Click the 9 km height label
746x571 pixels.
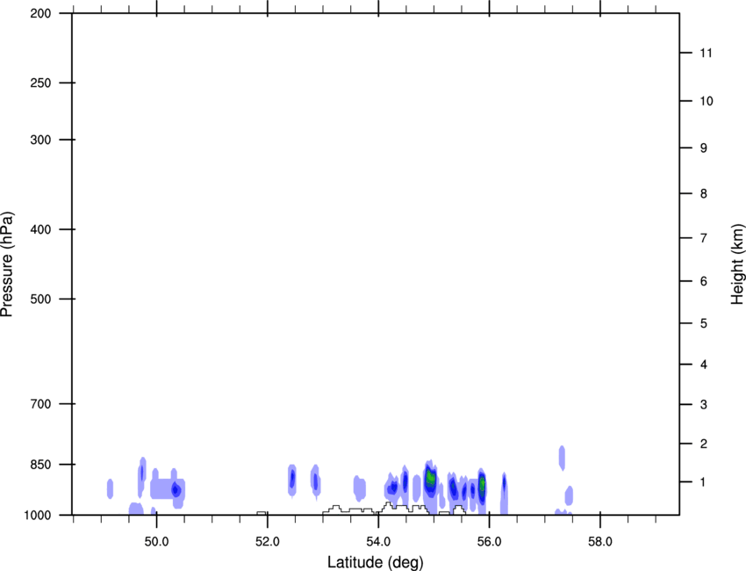pos(704,148)
